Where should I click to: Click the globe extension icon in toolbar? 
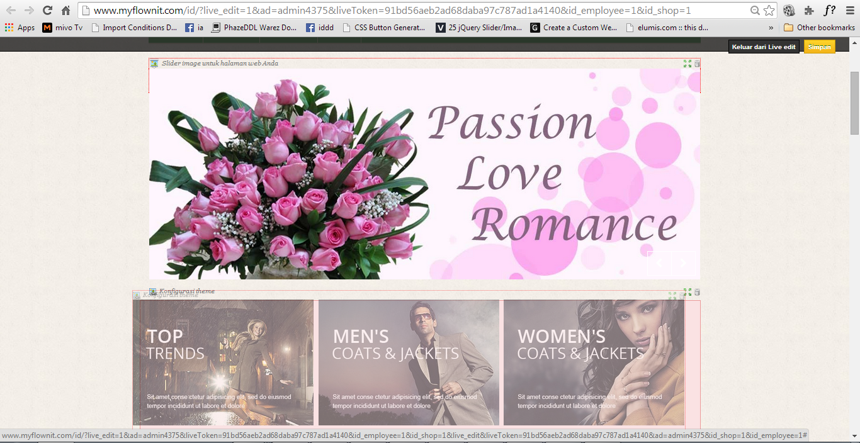(x=789, y=10)
